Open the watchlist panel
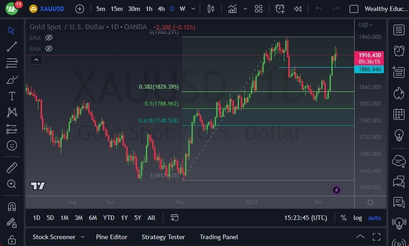 tap(399, 30)
